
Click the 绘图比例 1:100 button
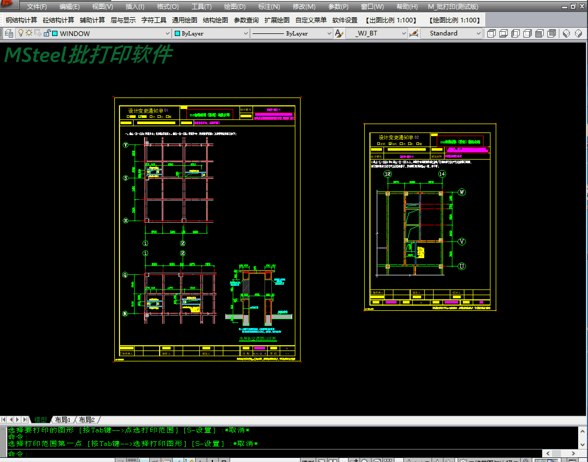tap(455, 20)
